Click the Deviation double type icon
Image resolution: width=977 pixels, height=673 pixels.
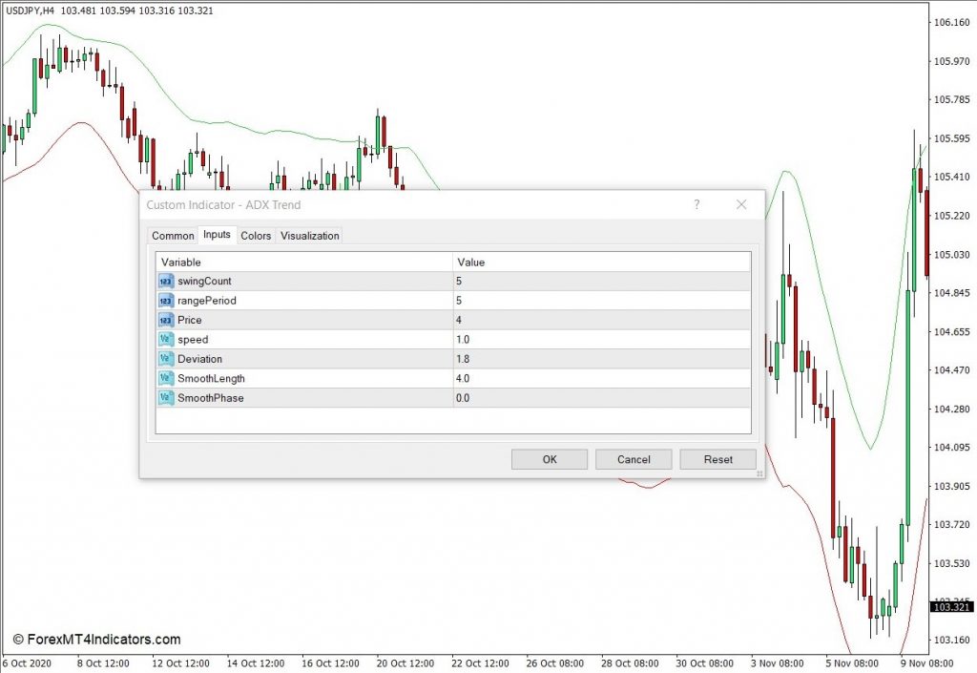[x=166, y=359]
